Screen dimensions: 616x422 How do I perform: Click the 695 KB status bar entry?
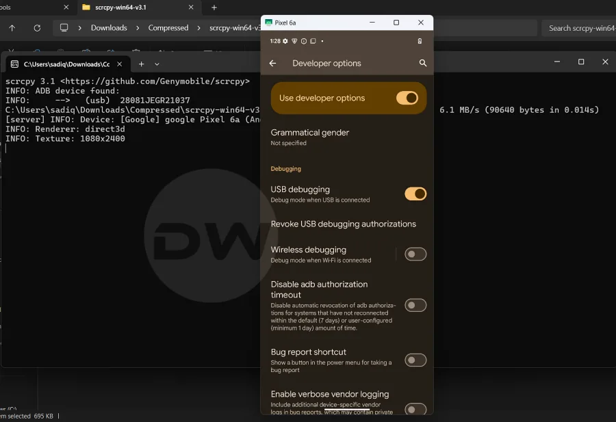click(x=43, y=416)
